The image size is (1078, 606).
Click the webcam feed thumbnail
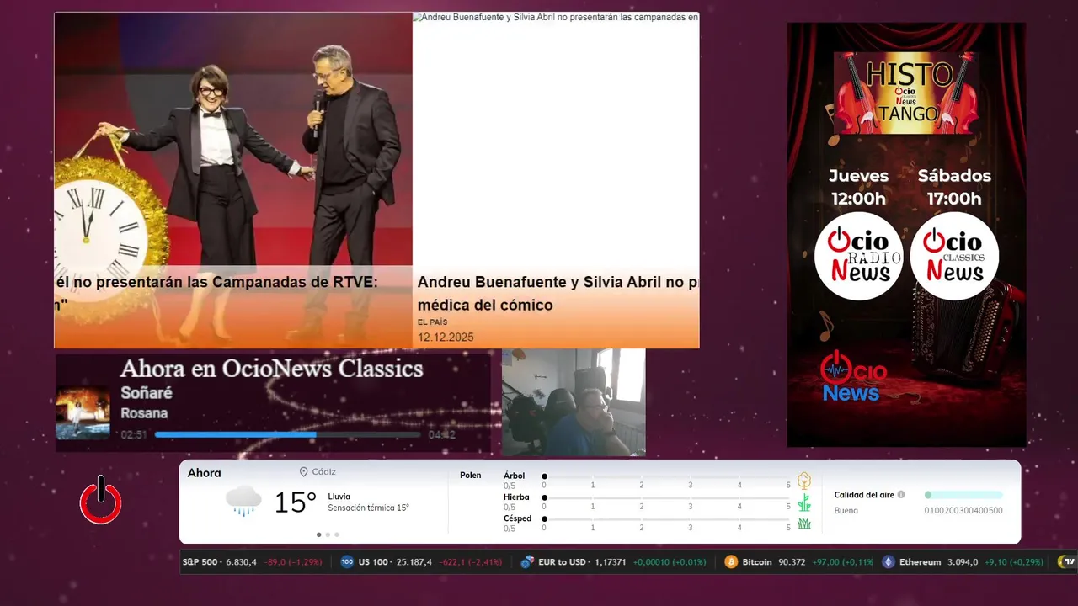(574, 402)
